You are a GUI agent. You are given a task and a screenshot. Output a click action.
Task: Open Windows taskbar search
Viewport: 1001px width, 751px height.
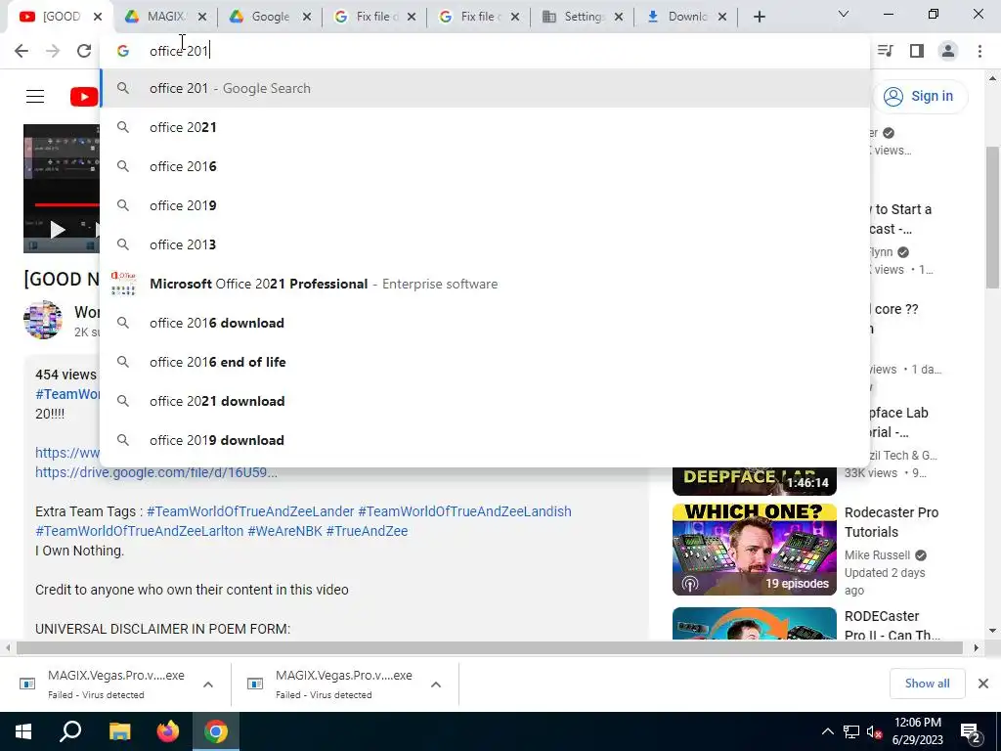[x=70, y=731]
